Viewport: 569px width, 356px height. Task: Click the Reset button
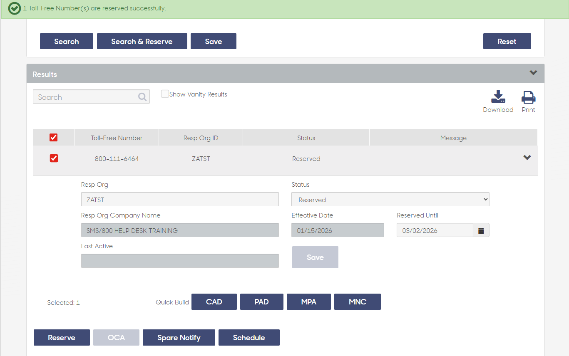507,41
